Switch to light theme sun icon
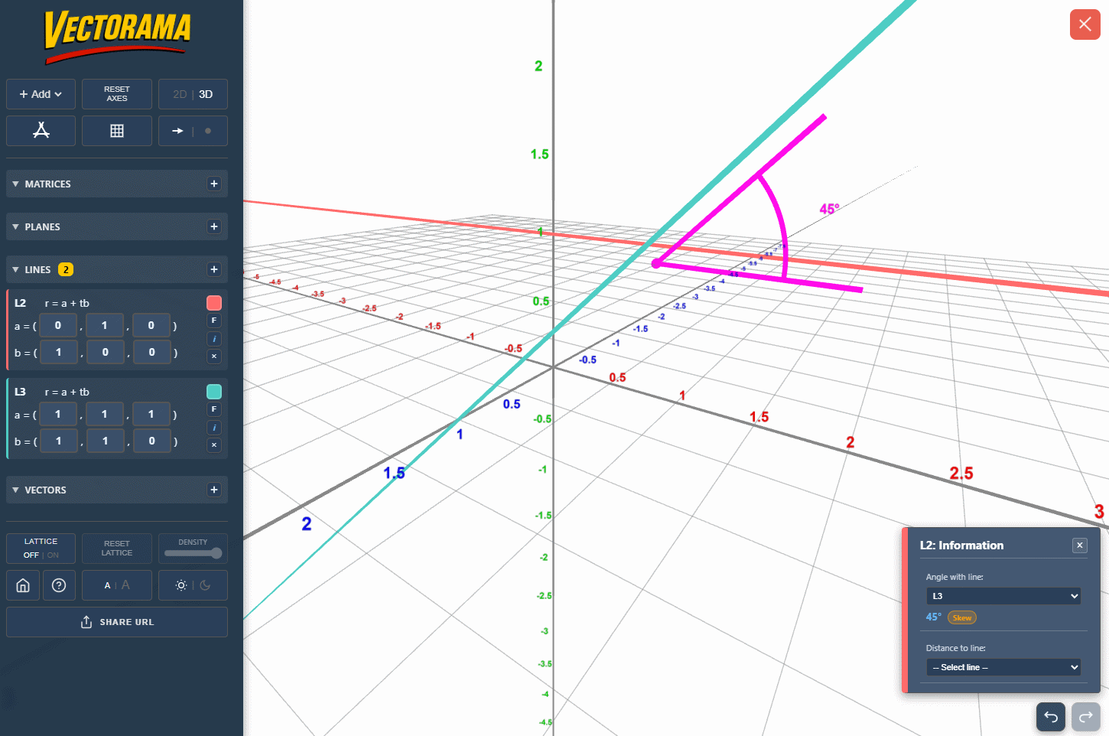The width and height of the screenshot is (1109, 736). click(181, 585)
